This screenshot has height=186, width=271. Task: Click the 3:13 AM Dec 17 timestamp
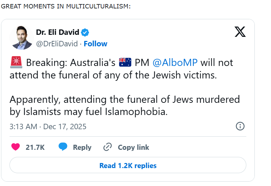click(x=48, y=127)
